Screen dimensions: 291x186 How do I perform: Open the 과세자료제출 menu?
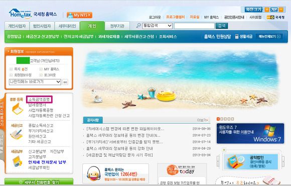[109, 37]
